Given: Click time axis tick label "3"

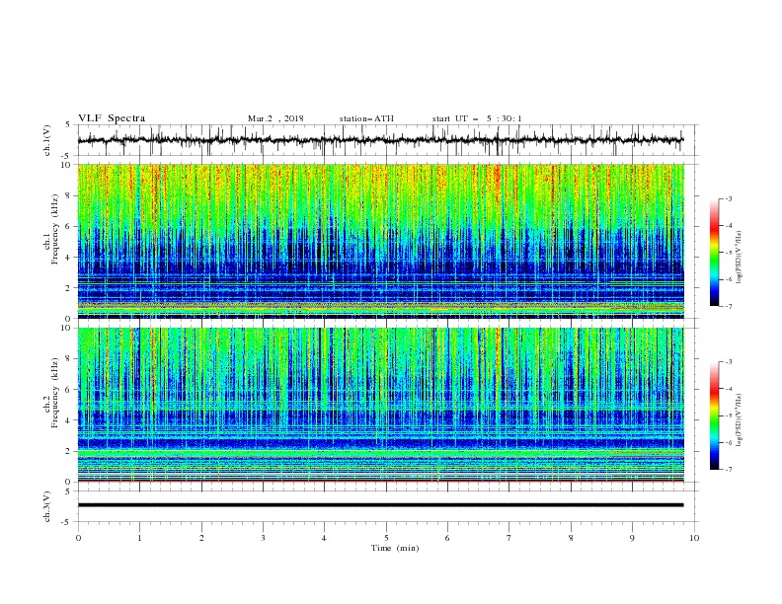Looking at the screenshot, I should [263, 538].
